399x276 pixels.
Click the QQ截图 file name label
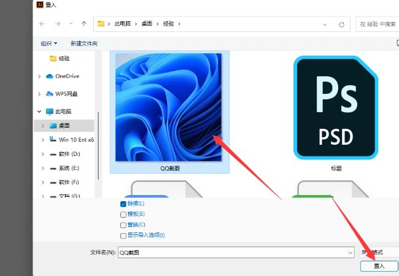coord(170,168)
